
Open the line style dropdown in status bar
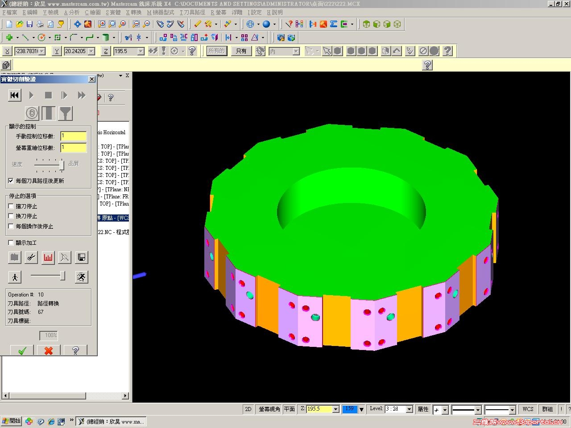click(x=478, y=409)
